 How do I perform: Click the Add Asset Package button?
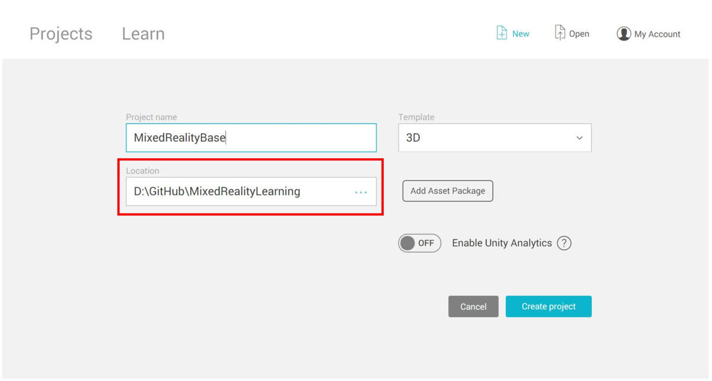[448, 191]
